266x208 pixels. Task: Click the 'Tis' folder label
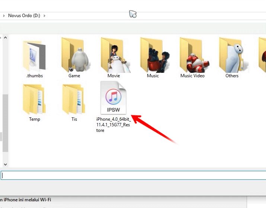tap(74, 119)
